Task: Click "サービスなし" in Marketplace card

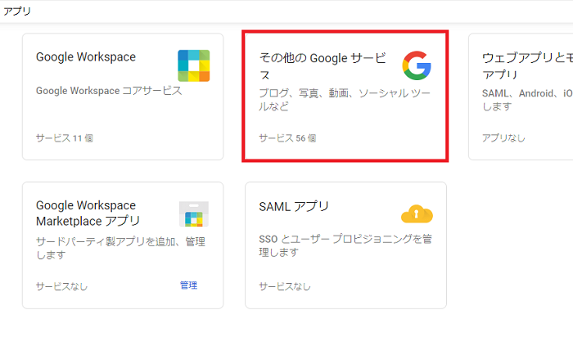Action: pyautogui.click(x=61, y=286)
